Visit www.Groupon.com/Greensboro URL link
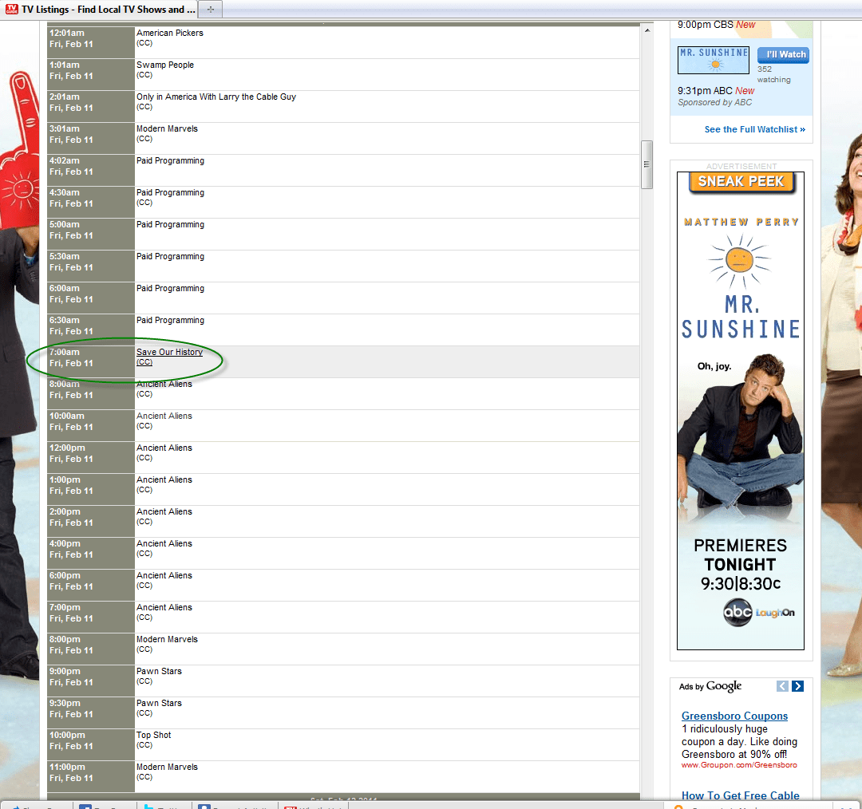 click(739, 765)
